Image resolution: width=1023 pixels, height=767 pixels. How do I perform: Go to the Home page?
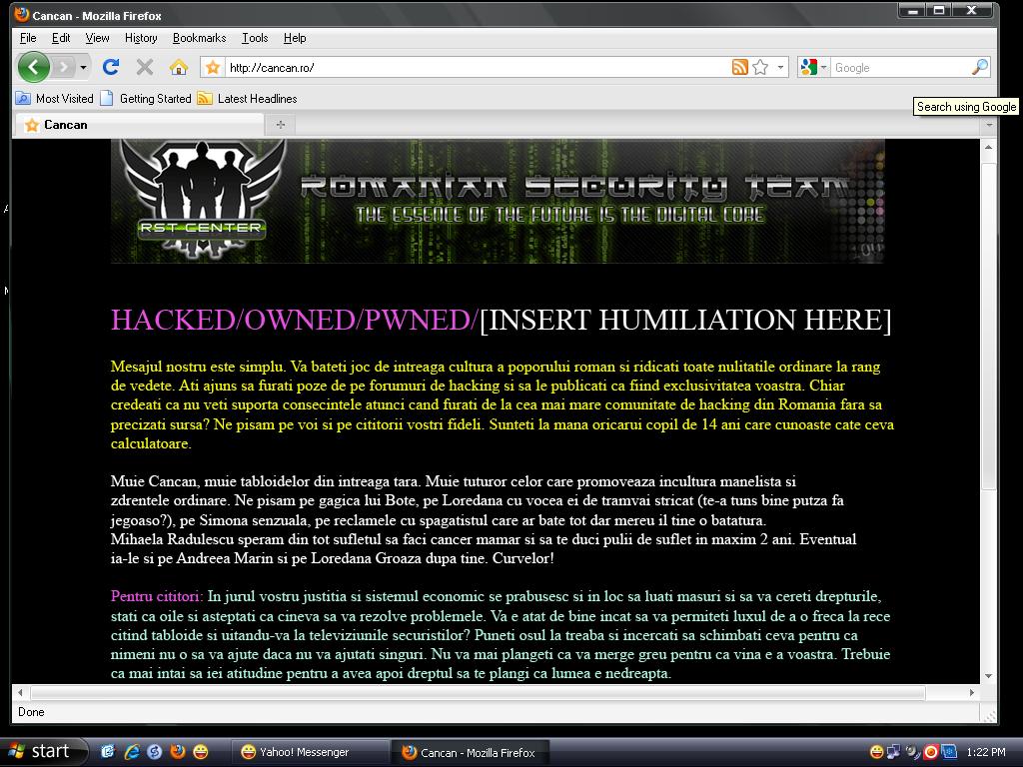click(x=178, y=67)
